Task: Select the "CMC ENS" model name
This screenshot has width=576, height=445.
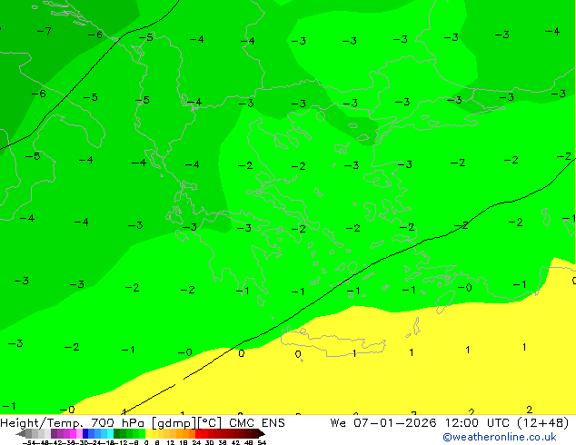Action: coord(257,423)
